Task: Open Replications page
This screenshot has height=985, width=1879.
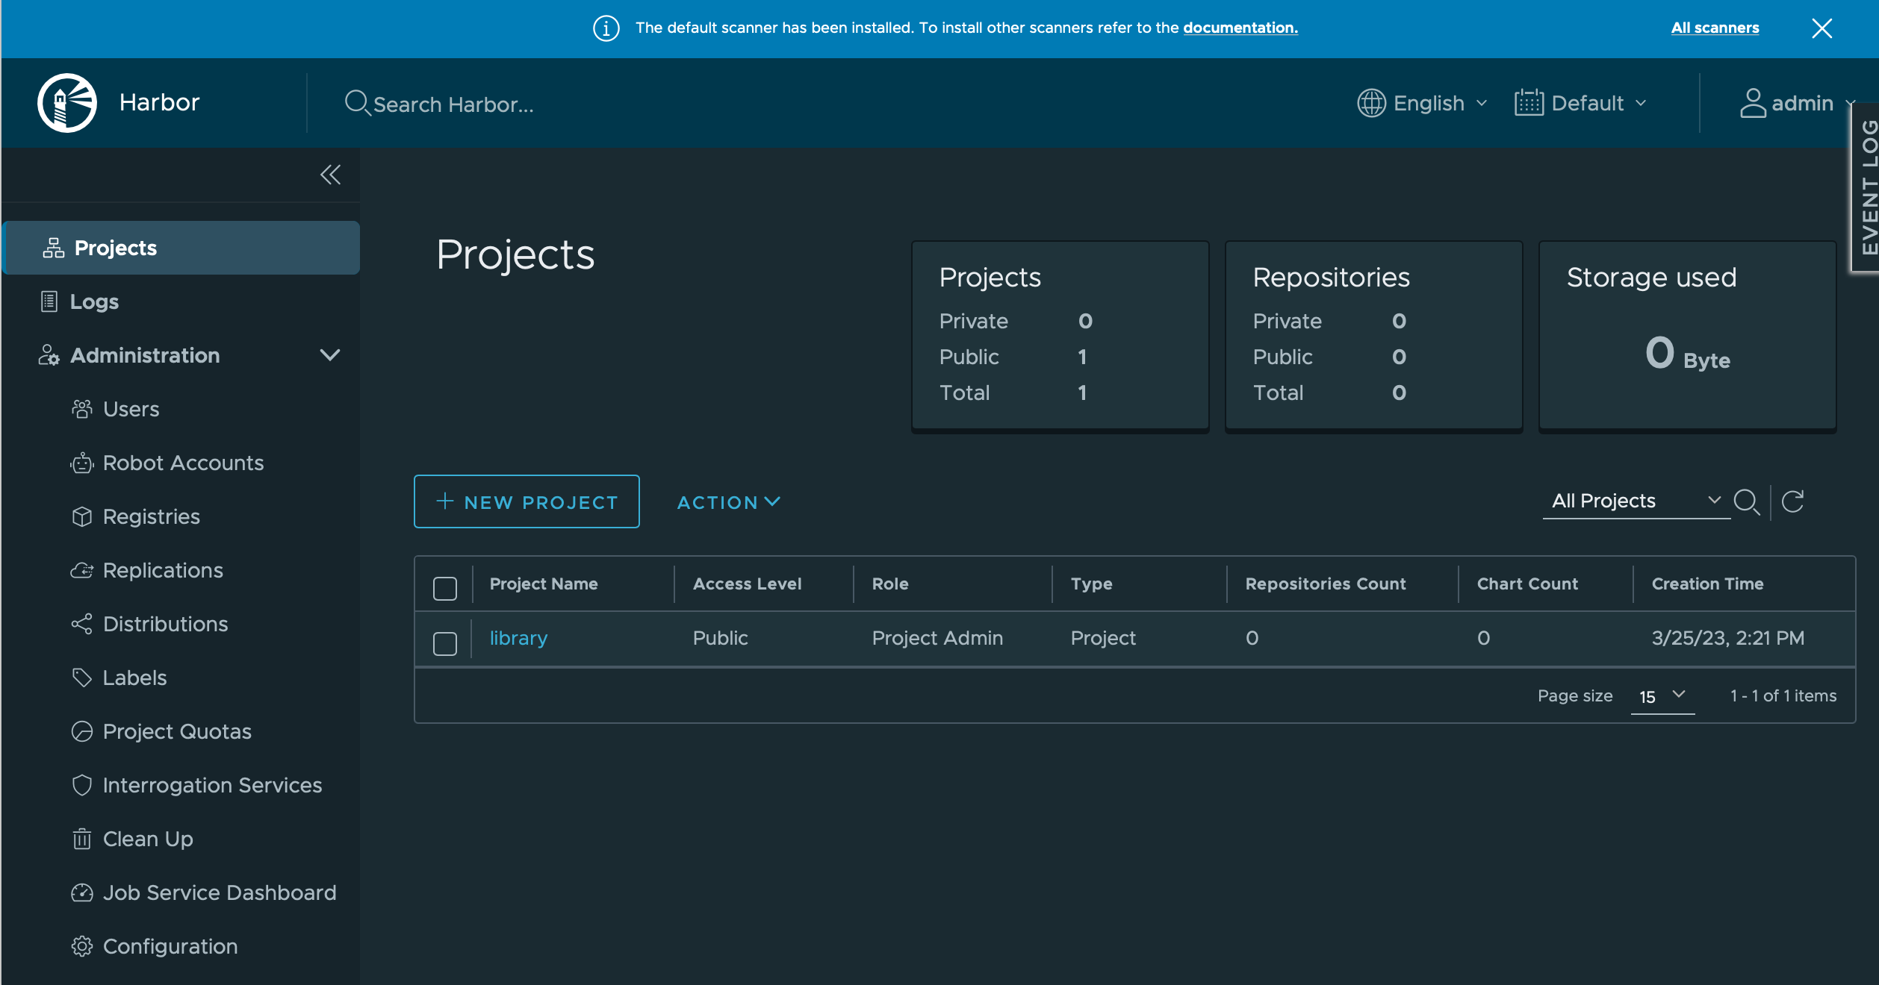Action: (x=163, y=570)
